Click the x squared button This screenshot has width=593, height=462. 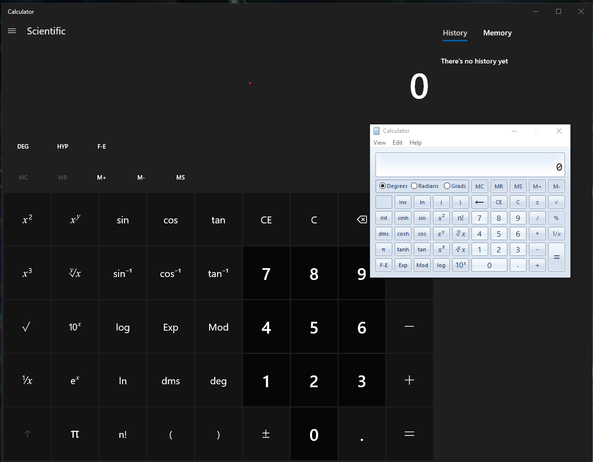point(27,219)
